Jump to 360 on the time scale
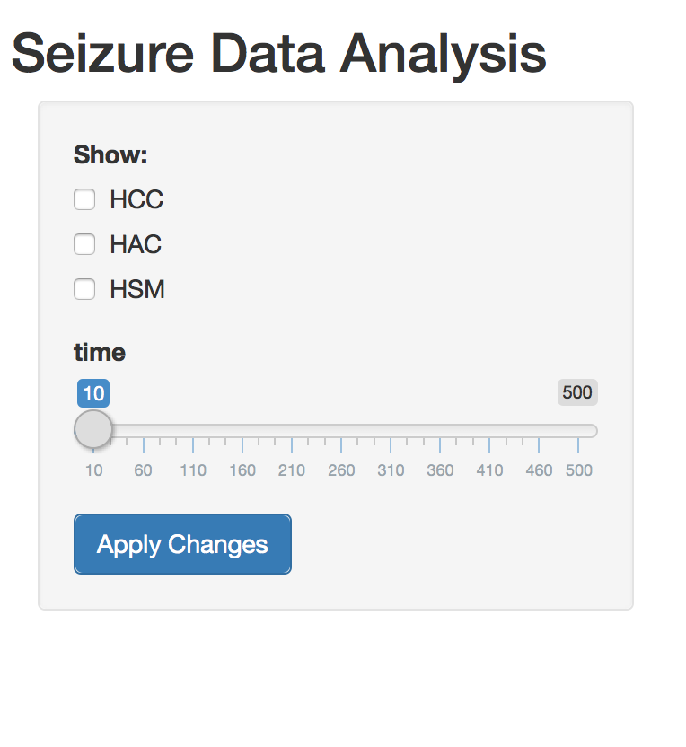 click(440, 470)
